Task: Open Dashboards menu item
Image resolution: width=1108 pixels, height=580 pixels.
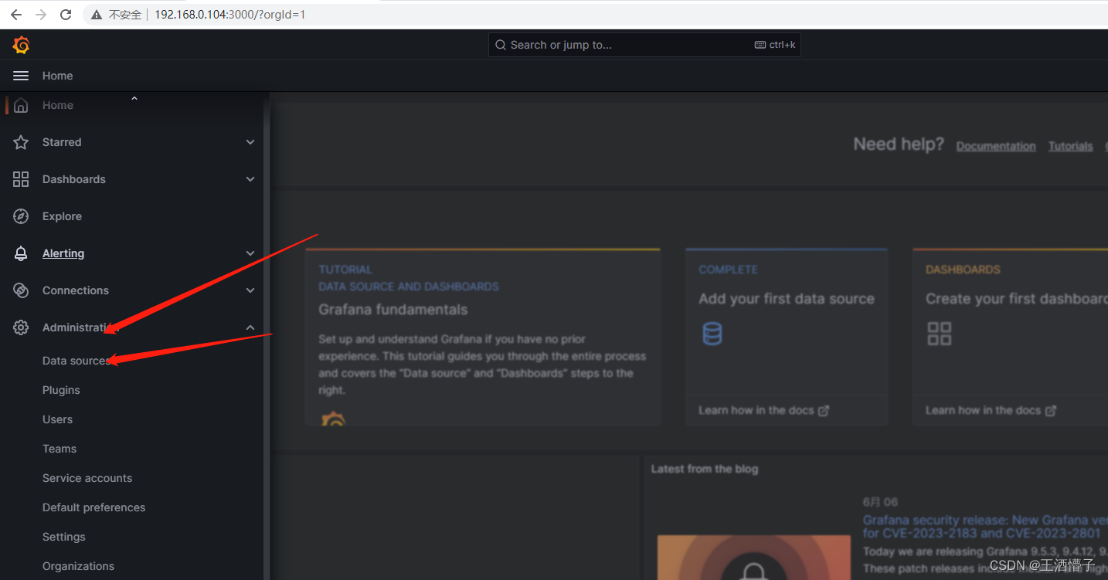Action: point(74,179)
